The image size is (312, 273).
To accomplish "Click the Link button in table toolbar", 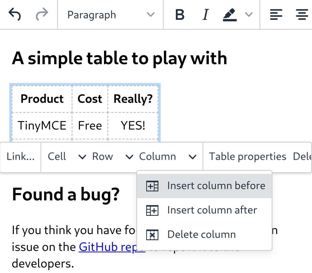I will point(20,157).
